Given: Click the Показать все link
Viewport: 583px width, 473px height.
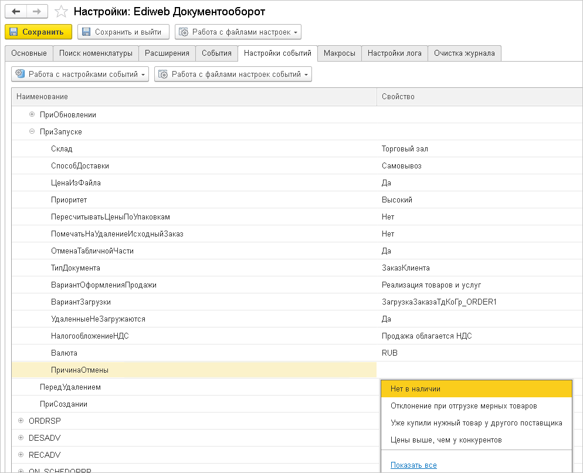Looking at the screenshot, I should click(413, 465).
